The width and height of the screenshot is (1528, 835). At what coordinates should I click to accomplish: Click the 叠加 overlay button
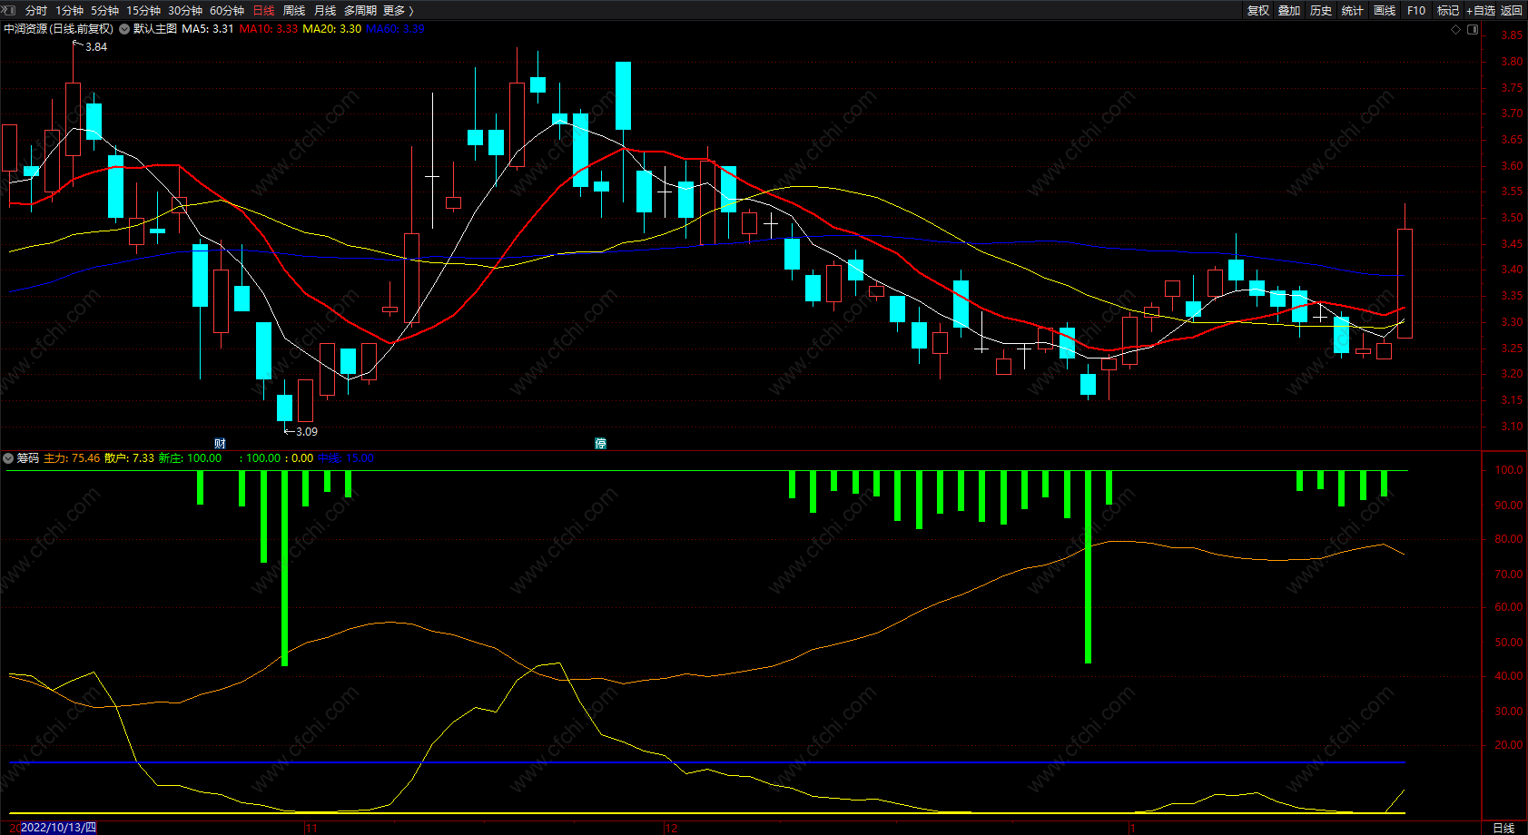[1289, 10]
